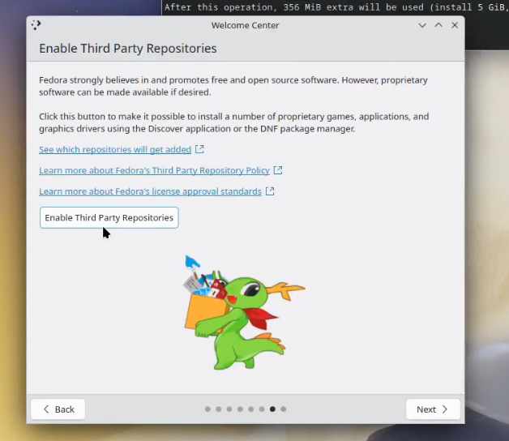Select the active seventh page indicator dot
The width and height of the screenshot is (509, 441).
[272, 409]
